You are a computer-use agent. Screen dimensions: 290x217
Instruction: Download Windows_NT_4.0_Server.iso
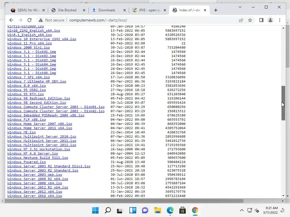click(x=33, y=153)
